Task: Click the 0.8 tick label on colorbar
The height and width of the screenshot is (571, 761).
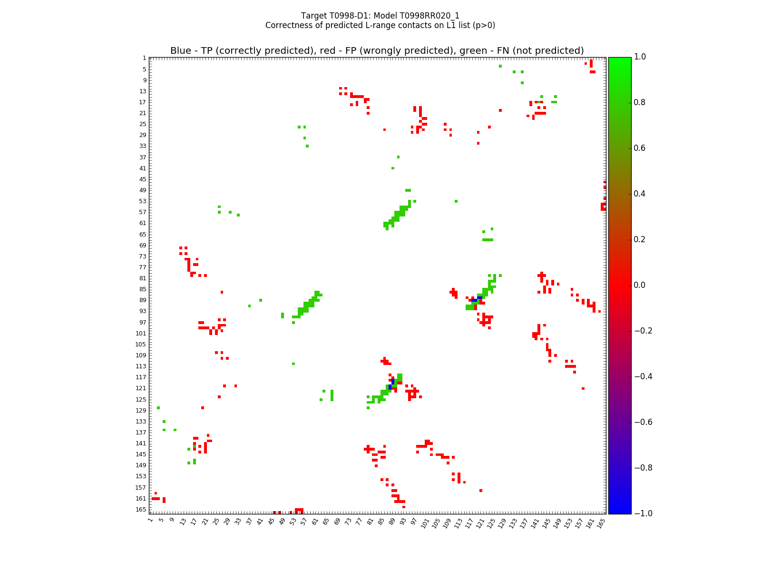Action: click(640, 102)
